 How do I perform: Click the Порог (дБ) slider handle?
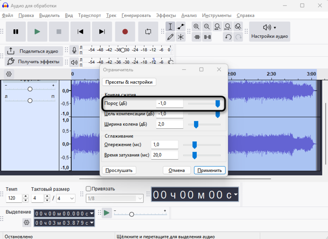coord(217,103)
